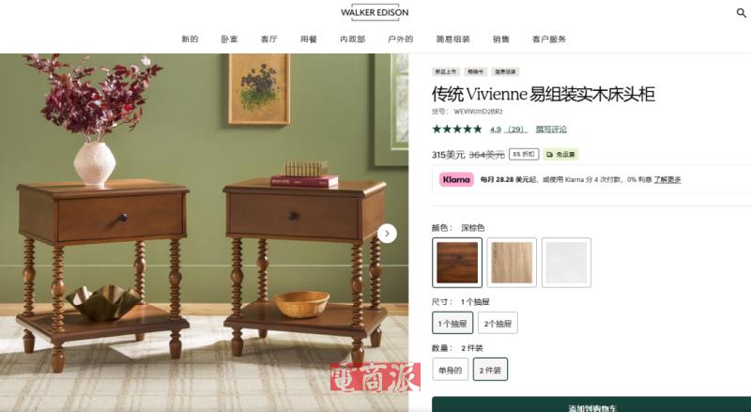
Task: Add the nightstand to cart button
Action: pos(591,404)
